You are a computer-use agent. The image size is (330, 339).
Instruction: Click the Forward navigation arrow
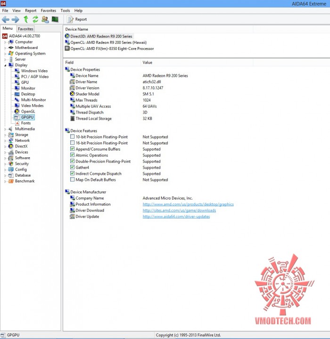pyautogui.click(x=15, y=19)
